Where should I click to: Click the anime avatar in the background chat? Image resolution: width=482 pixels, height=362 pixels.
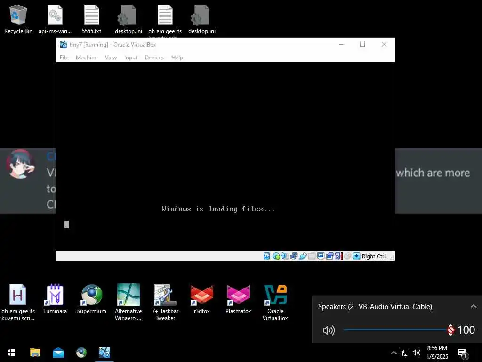[20, 164]
